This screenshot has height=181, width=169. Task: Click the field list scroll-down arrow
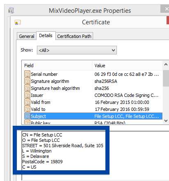[x=166, y=121]
